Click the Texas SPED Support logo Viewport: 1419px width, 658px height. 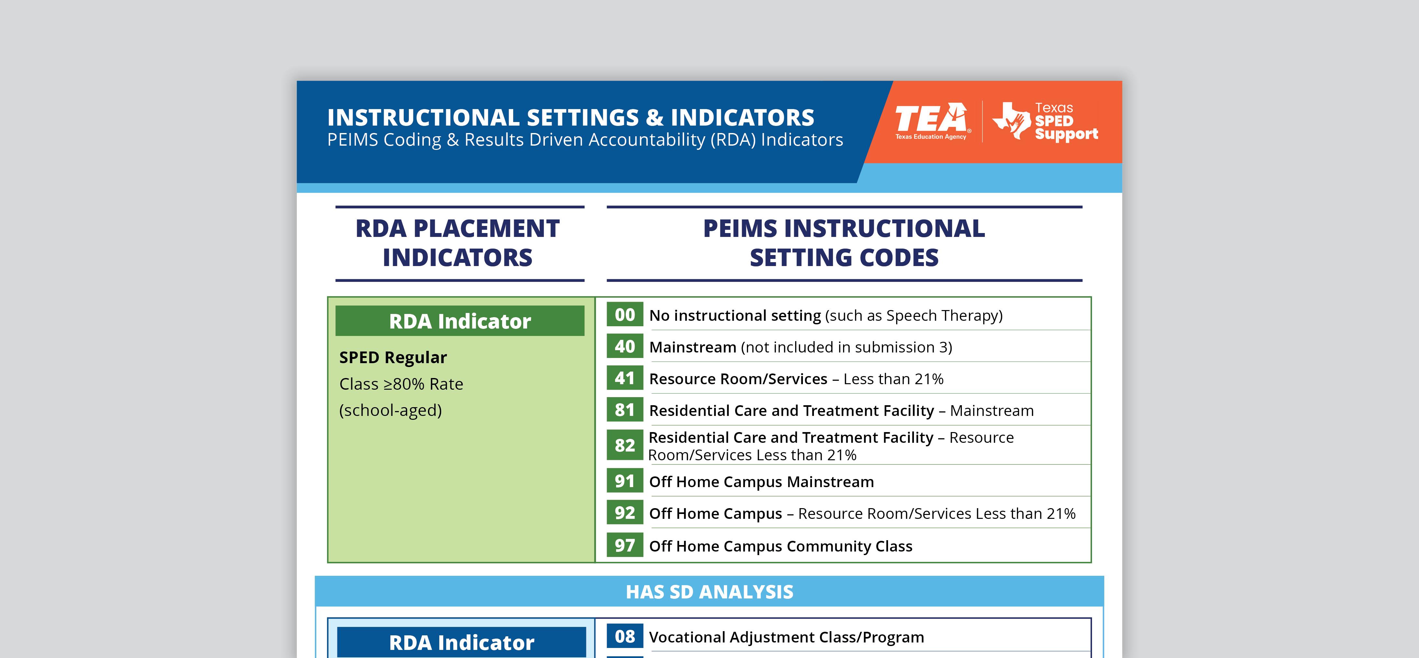[x=1045, y=121]
